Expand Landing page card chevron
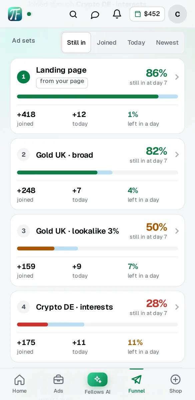This screenshot has width=195, height=400. point(177,77)
